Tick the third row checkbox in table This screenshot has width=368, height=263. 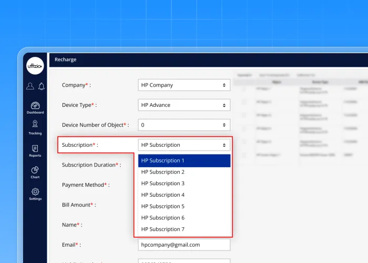pyautogui.click(x=243, y=115)
